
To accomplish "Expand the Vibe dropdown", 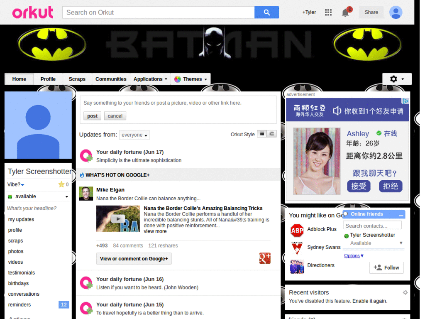I will pyautogui.click(x=16, y=184).
